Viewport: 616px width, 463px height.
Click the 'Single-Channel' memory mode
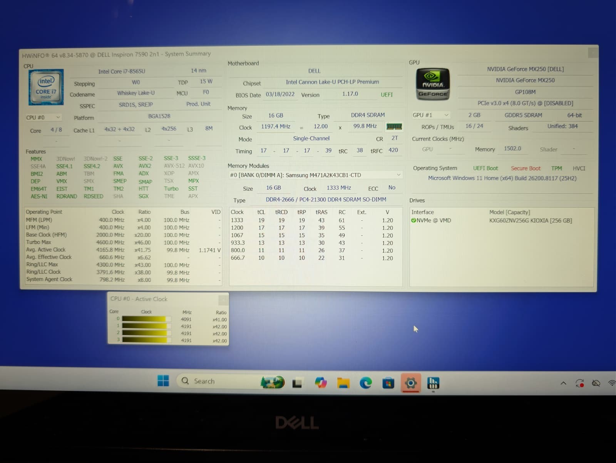coord(311,138)
